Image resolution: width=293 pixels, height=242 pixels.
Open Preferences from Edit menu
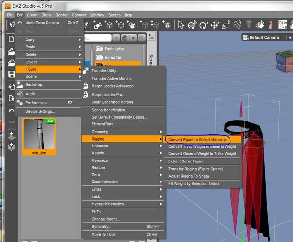pyautogui.click(x=48, y=103)
